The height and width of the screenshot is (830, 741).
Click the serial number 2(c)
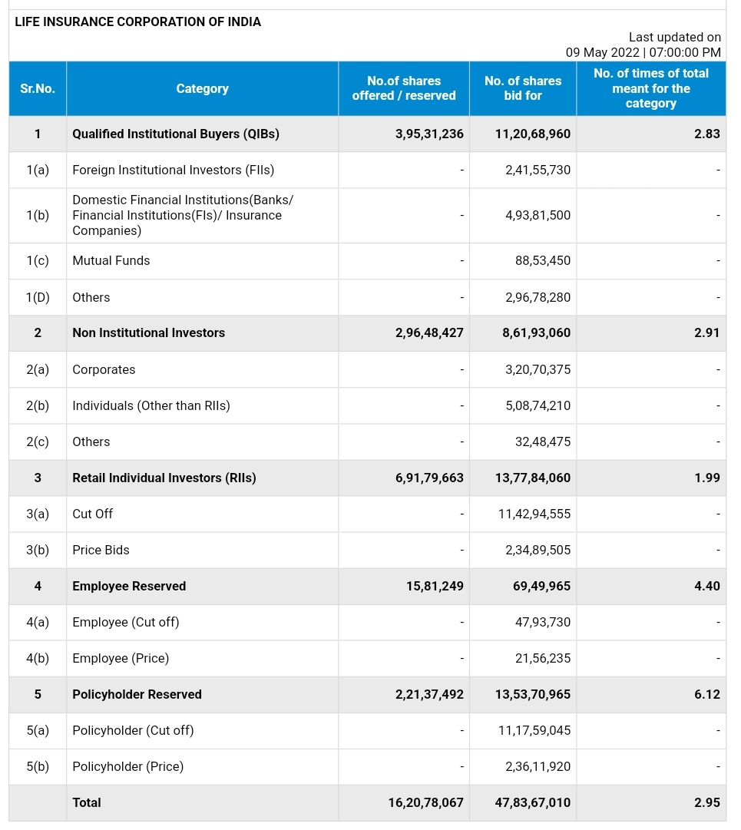[x=38, y=441]
